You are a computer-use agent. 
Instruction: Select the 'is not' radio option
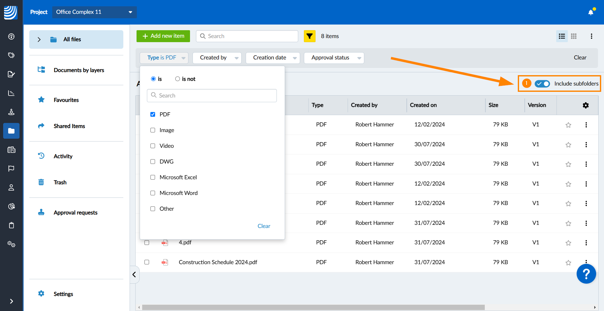(x=178, y=79)
